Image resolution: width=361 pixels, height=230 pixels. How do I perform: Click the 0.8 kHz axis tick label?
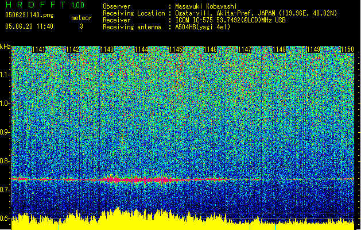pyautogui.click(x=5, y=161)
